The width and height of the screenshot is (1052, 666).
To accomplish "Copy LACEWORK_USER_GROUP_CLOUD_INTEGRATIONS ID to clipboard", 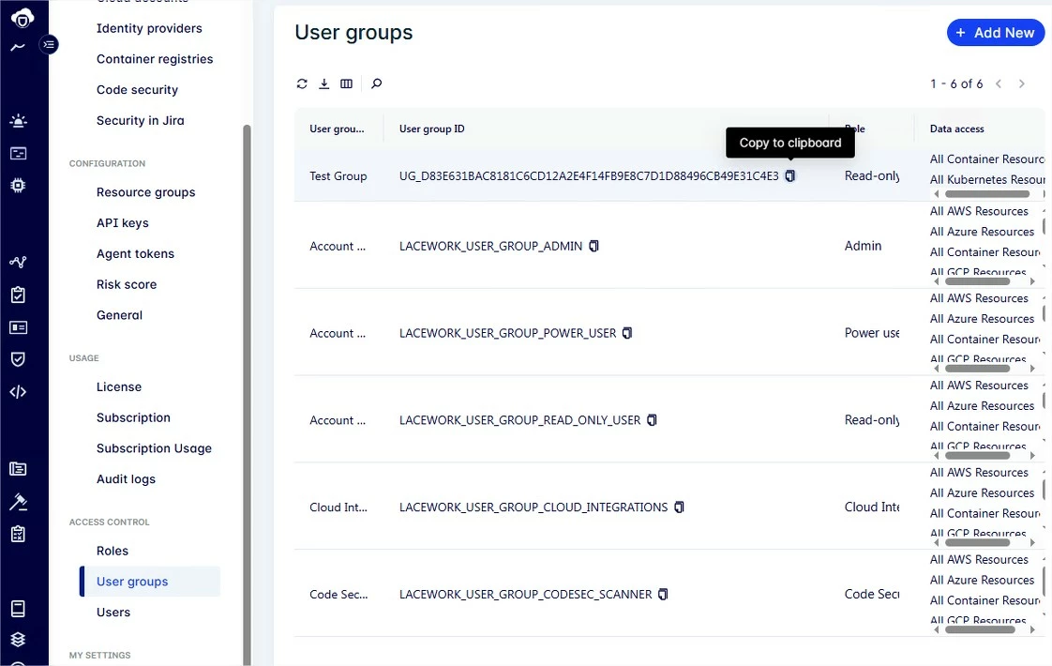I will pos(679,507).
